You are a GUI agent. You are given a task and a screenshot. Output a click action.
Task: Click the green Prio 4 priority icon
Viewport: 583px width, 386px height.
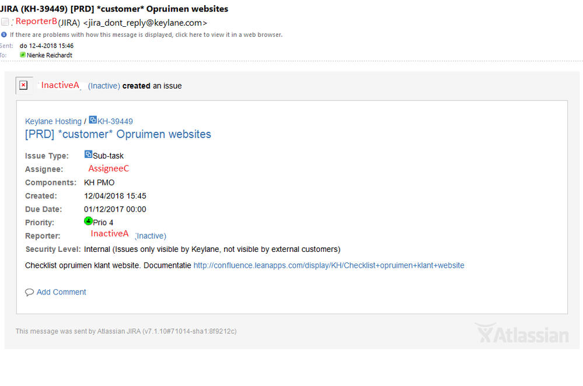(88, 221)
